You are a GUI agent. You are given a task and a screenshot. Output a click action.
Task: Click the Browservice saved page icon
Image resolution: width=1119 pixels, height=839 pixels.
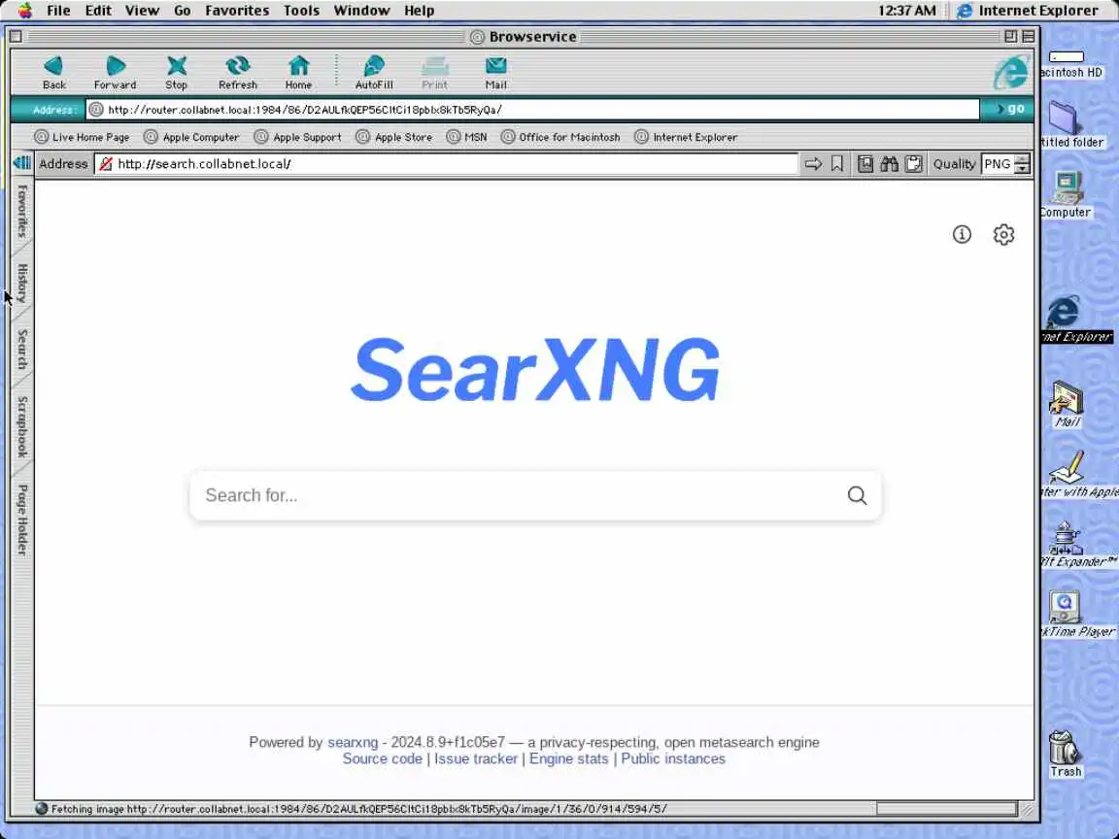[x=865, y=164]
